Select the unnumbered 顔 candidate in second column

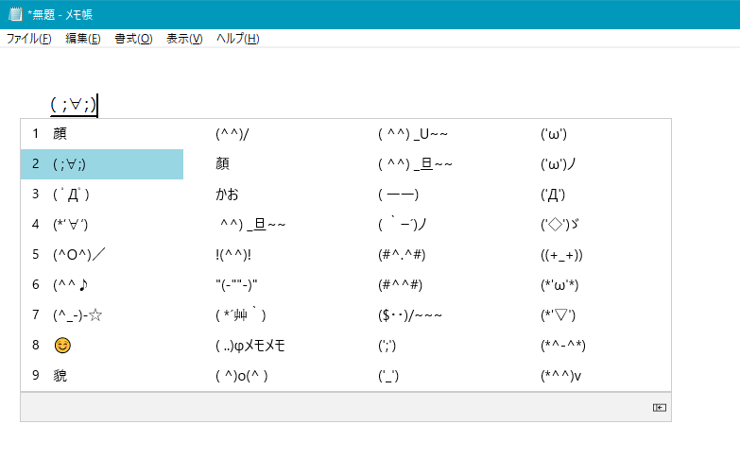click(222, 163)
